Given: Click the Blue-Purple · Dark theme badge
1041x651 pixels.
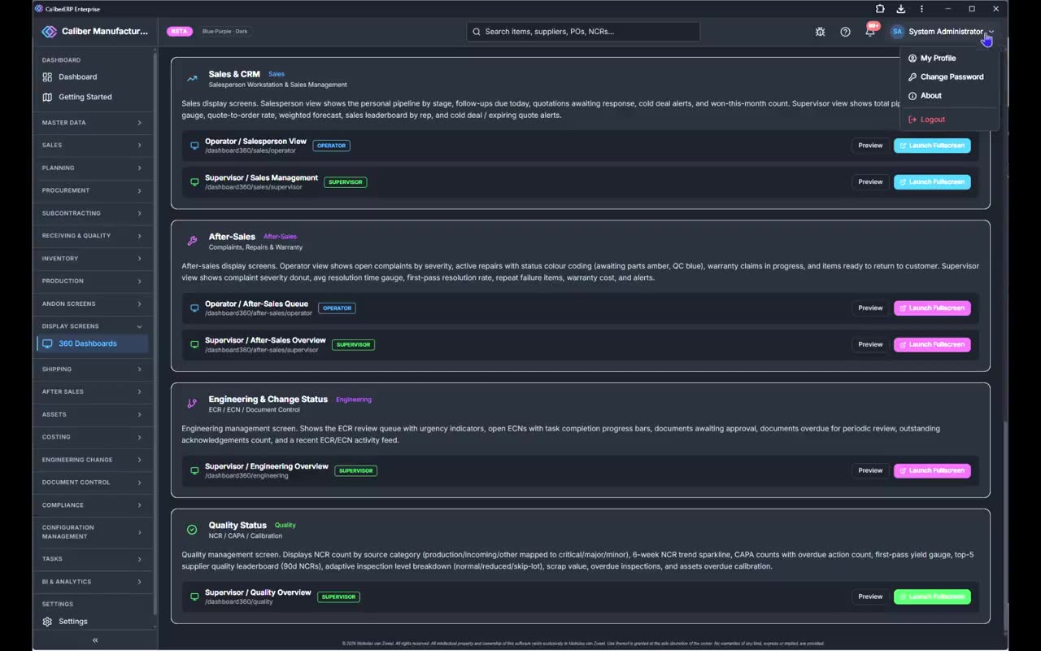Looking at the screenshot, I should click(224, 32).
